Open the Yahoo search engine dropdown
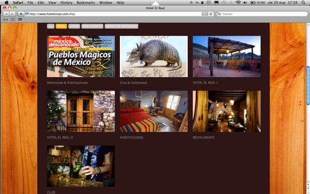The image size is (310, 194). coord(219,14)
